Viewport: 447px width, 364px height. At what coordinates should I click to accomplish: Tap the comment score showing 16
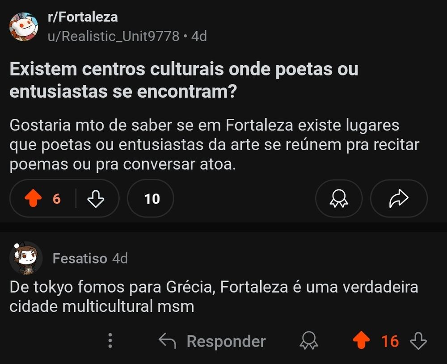pos(390,341)
